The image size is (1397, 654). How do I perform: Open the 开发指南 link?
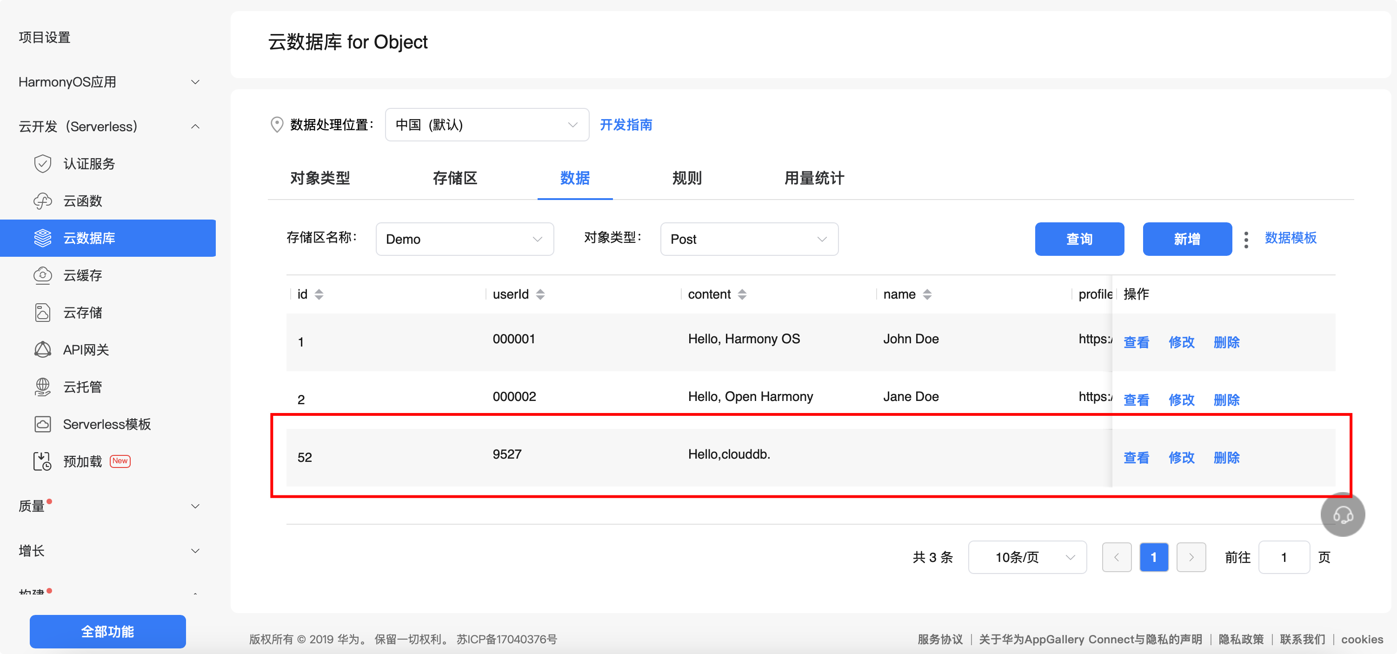(x=626, y=125)
